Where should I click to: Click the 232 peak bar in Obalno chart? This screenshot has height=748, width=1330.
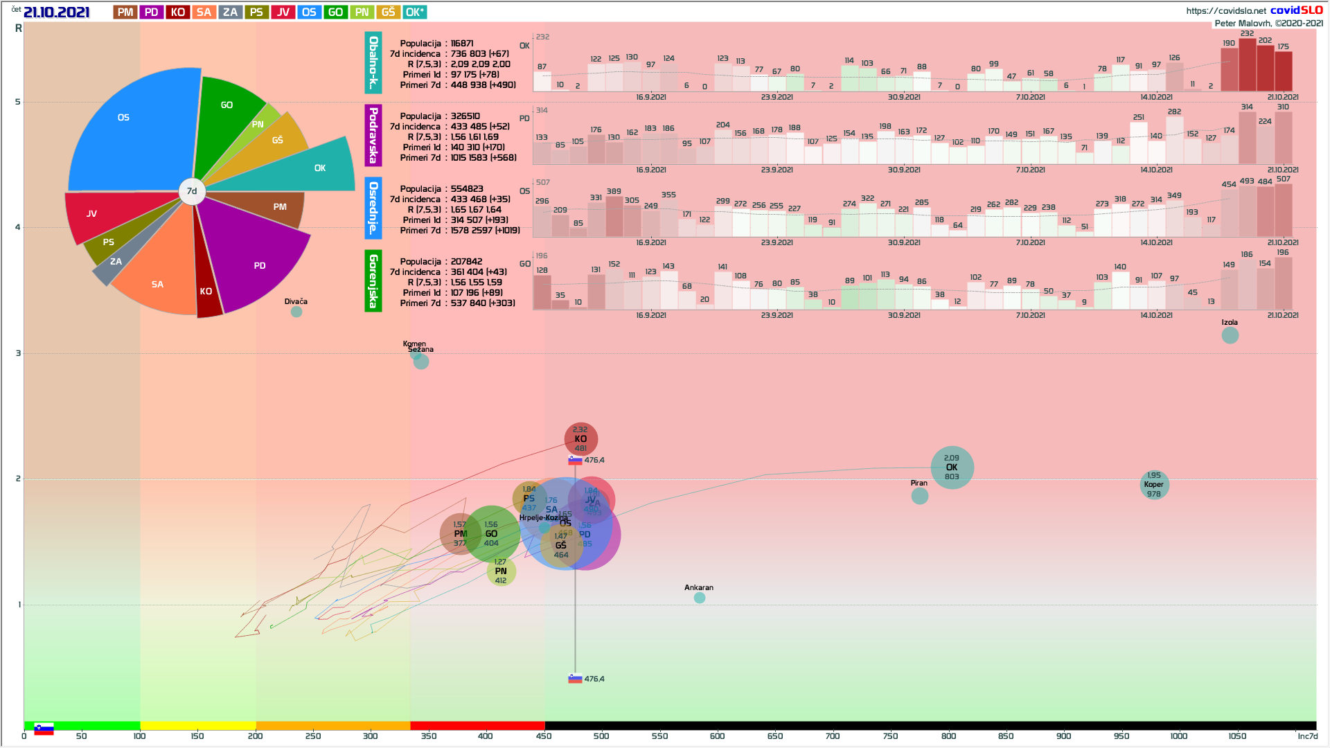coord(1247,65)
